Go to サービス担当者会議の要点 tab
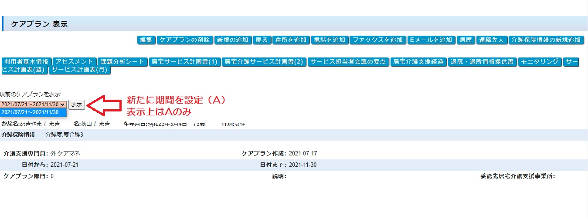This screenshot has height=219, width=588. [348, 62]
